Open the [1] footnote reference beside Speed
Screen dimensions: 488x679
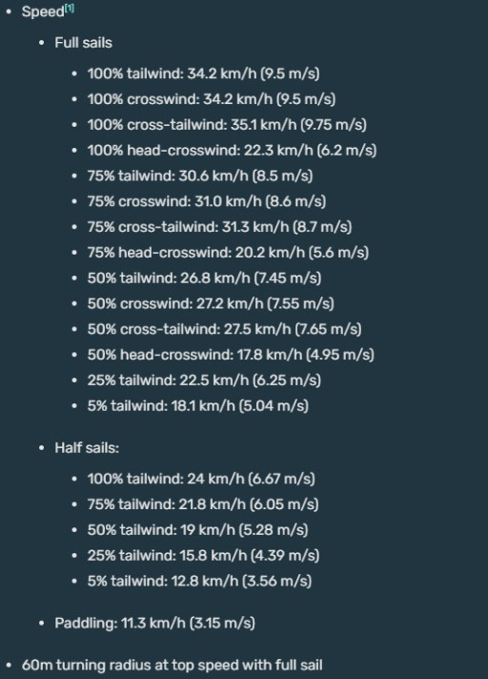[x=70, y=8]
